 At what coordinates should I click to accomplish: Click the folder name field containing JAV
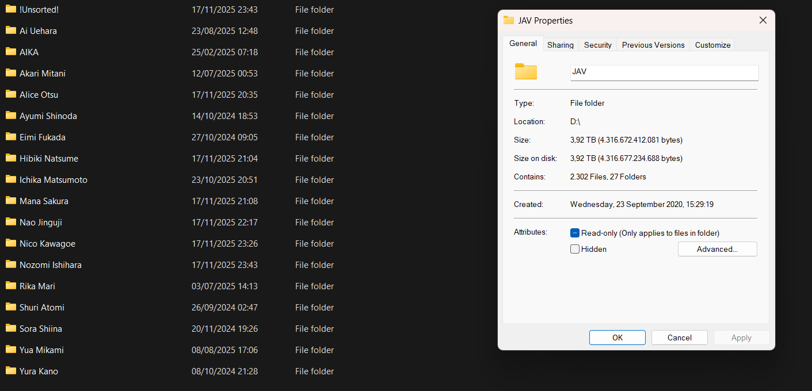664,72
